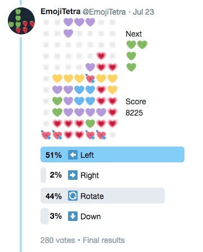Click the single purple heart on second row

pyautogui.click(x=68, y=33)
